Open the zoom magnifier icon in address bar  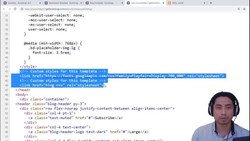click(x=239, y=9)
